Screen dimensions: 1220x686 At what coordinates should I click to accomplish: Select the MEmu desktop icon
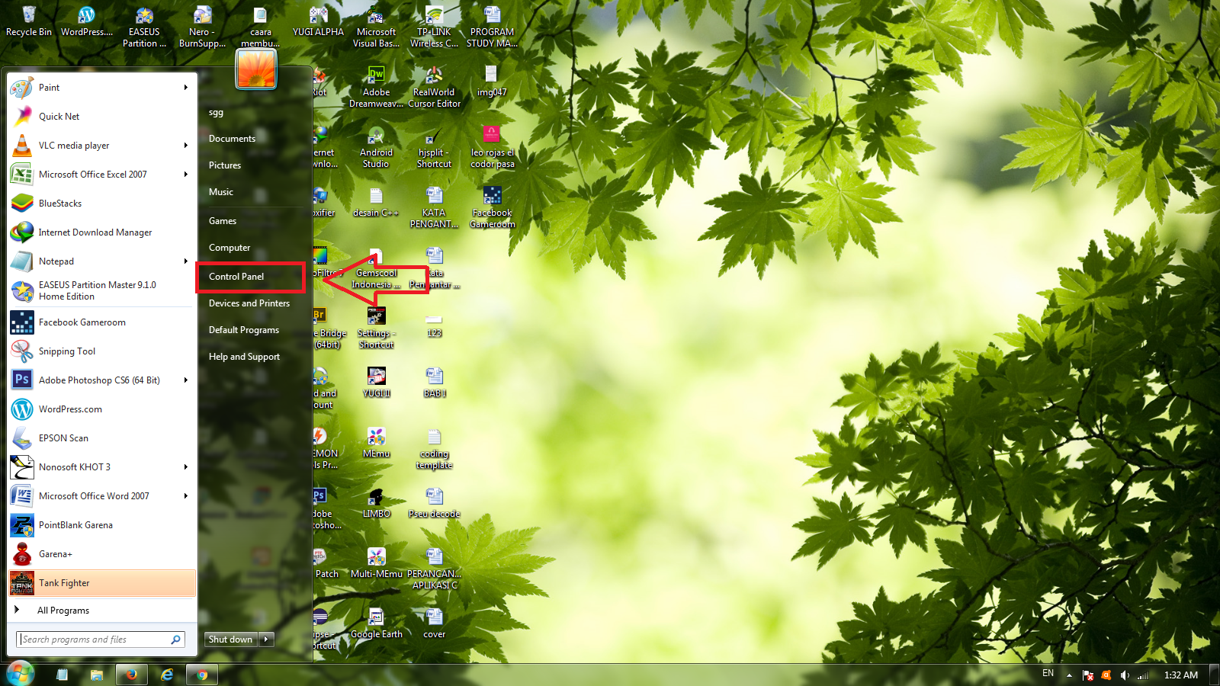376,443
